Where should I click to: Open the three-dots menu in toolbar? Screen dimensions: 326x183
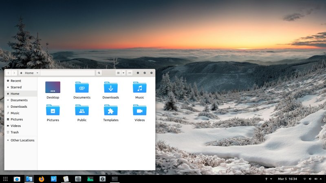(x=130, y=73)
